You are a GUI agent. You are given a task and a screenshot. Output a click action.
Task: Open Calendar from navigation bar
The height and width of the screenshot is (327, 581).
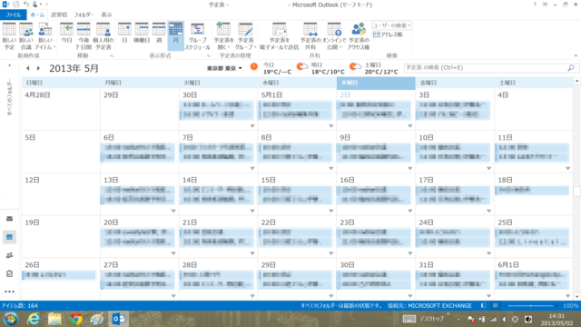[x=10, y=237]
